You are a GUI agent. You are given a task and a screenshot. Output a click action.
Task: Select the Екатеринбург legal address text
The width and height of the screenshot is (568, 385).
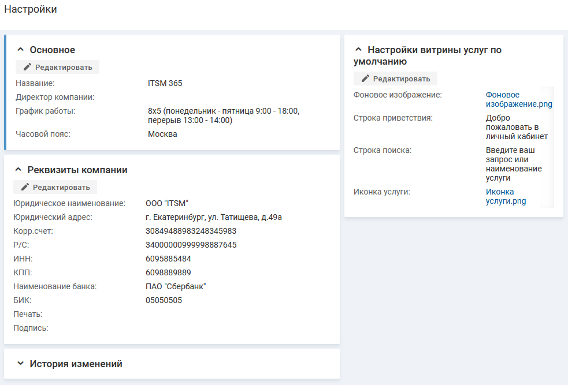pyautogui.click(x=213, y=217)
